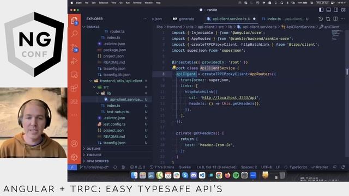Open the Remote Explorer view
349x196 pixels.
(x=74, y=75)
